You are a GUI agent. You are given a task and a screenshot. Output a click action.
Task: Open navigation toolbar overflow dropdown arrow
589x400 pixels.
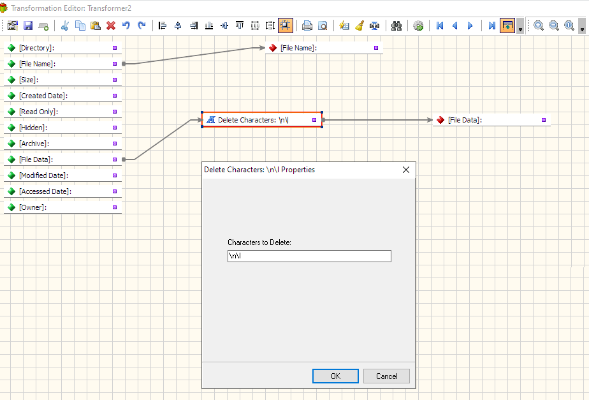coord(520,26)
